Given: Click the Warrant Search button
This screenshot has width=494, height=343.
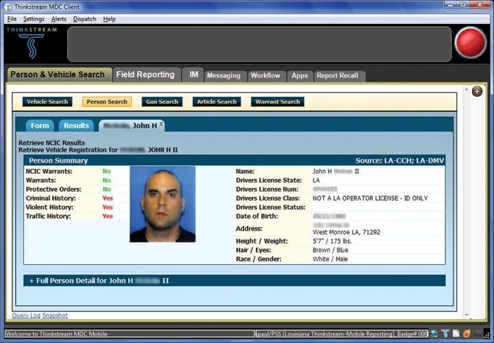Looking at the screenshot, I should (x=278, y=102).
